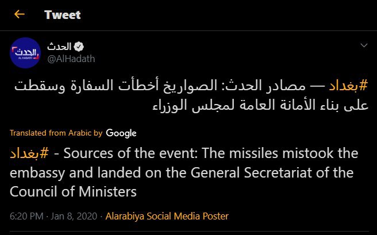
Task: Click the Tweet header title
Action: click(x=63, y=15)
